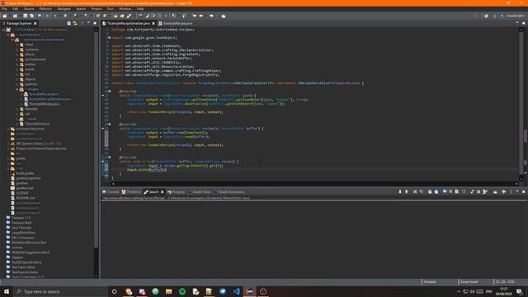The width and height of the screenshot is (528, 297).
Task: Click Remove Selected Matches in Search view
Action: (415, 192)
